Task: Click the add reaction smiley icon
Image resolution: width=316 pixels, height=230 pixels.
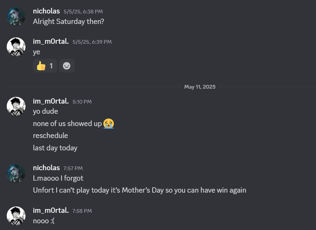Action: (67, 66)
